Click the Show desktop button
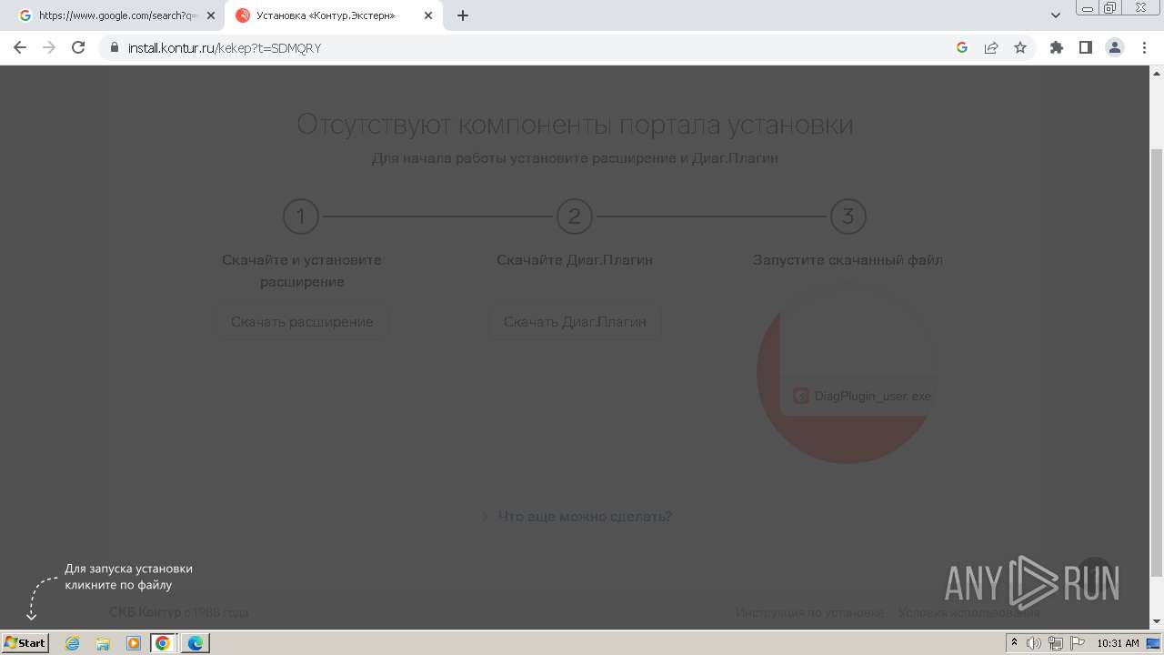Screen dimensions: 1164x655 coord(1153,643)
